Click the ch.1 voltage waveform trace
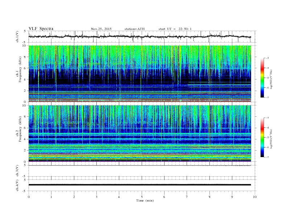The height and width of the screenshot is (221, 287). (140, 36)
